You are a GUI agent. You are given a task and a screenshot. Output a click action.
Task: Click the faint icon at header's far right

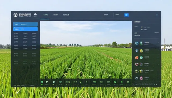click(x=157, y=15)
